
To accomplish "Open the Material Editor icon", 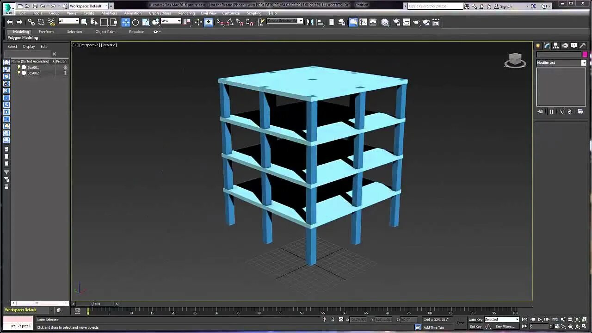I will pyautogui.click(x=385, y=22).
